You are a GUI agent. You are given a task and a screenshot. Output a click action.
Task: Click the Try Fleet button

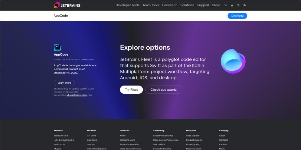tap(131, 90)
